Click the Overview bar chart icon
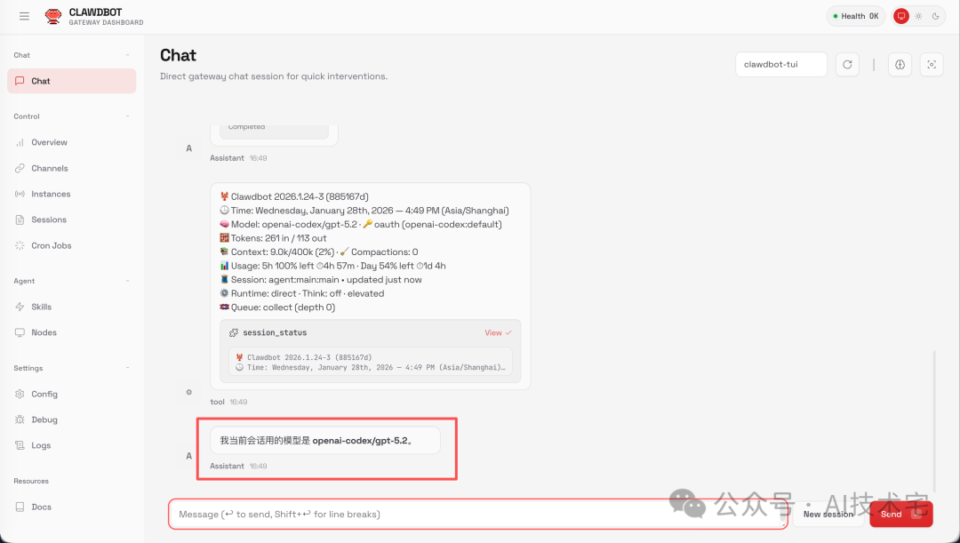This screenshot has height=543, width=960. pos(20,142)
